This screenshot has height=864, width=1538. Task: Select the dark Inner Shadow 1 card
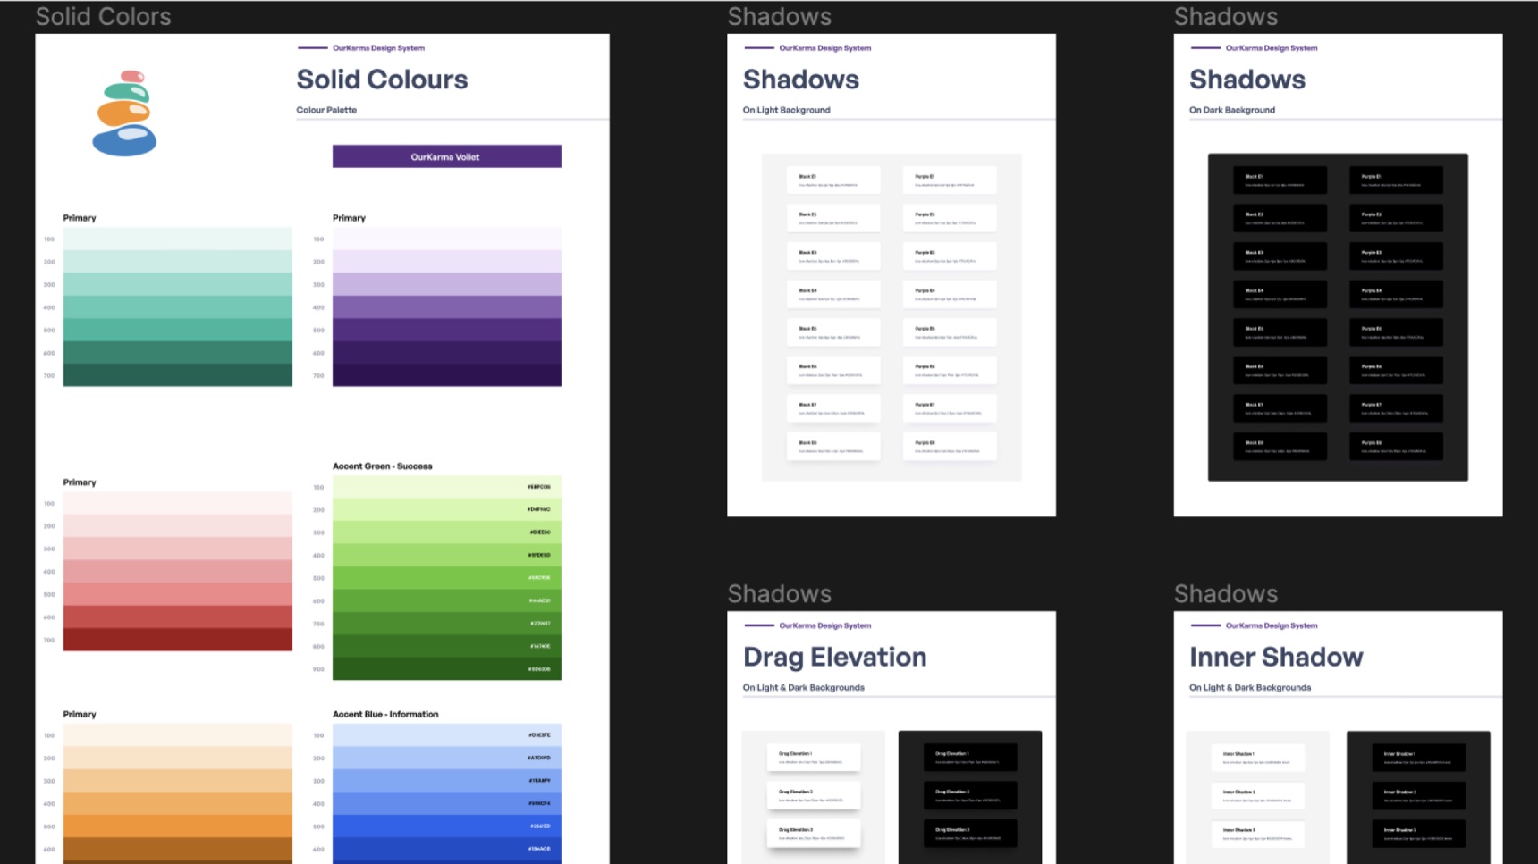click(1419, 758)
